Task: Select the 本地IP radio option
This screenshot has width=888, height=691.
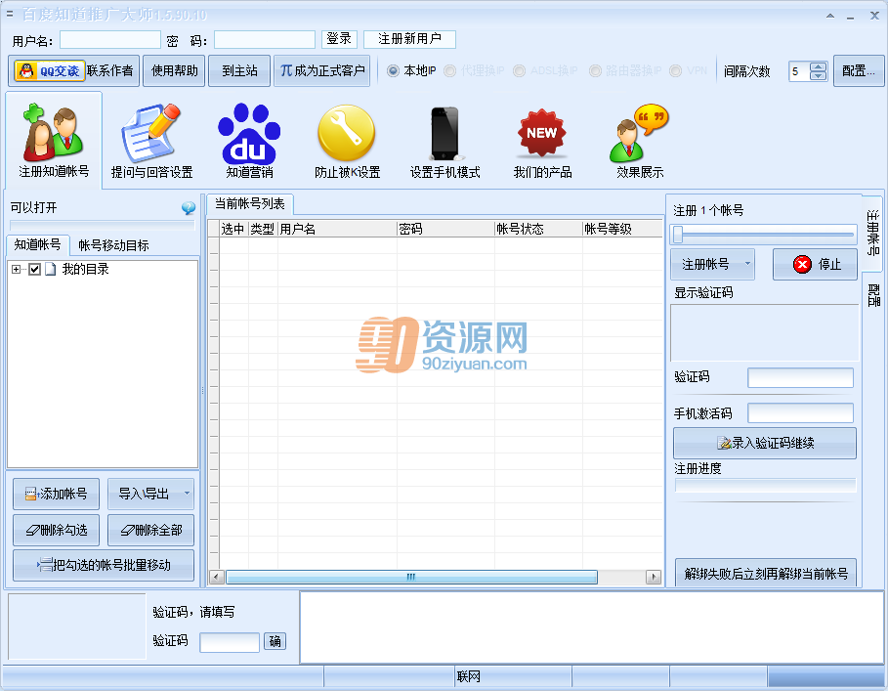Action: (x=393, y=70)
